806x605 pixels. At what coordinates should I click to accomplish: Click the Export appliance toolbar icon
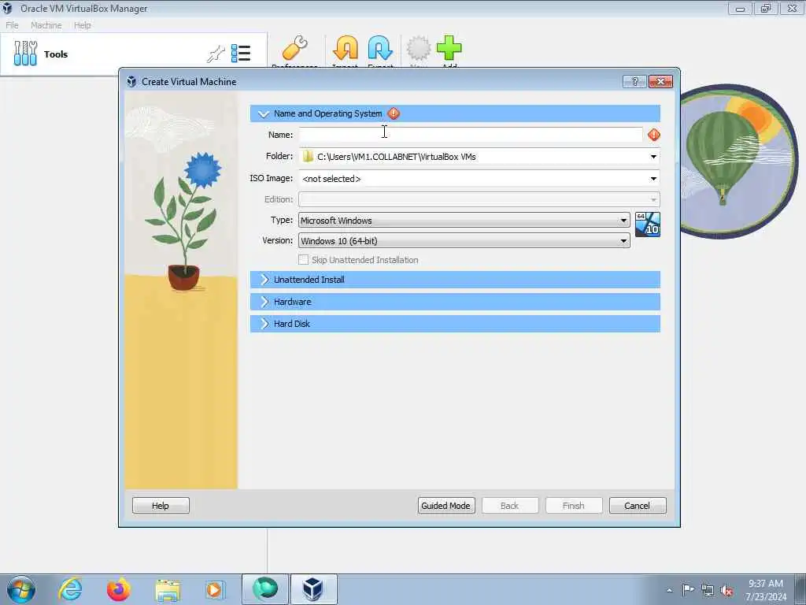point(380,48)
